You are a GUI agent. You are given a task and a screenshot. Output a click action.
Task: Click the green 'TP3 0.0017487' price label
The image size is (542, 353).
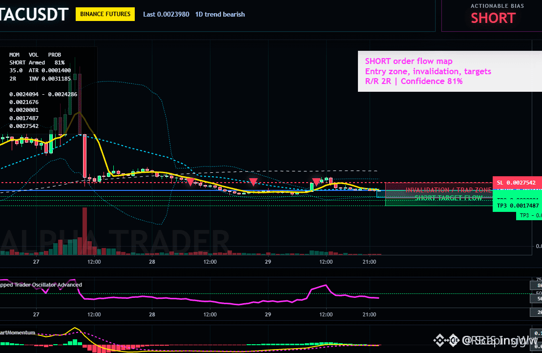tap(517, 206)
